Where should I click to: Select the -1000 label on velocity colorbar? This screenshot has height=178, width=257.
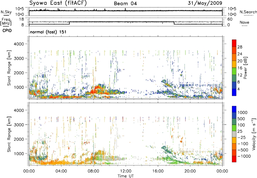coord(244,156)
